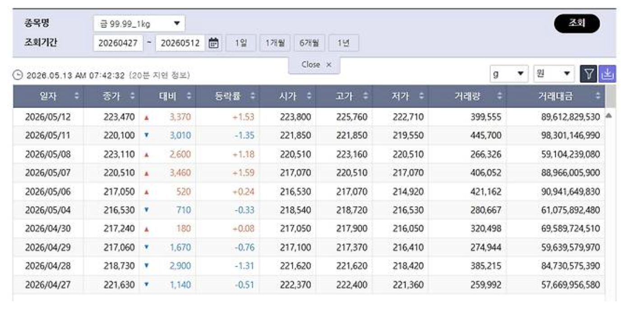
Task: Click the trade amount 89,612,829,530
Action: click(x=571, y=118)
